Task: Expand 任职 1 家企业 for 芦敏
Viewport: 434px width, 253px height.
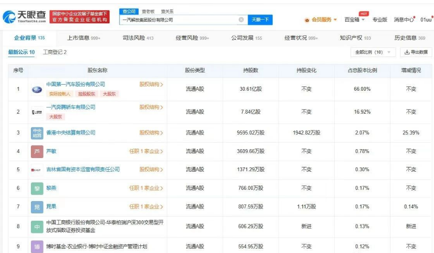Action: point(146,151)
